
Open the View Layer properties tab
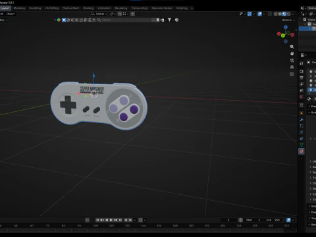302,84
